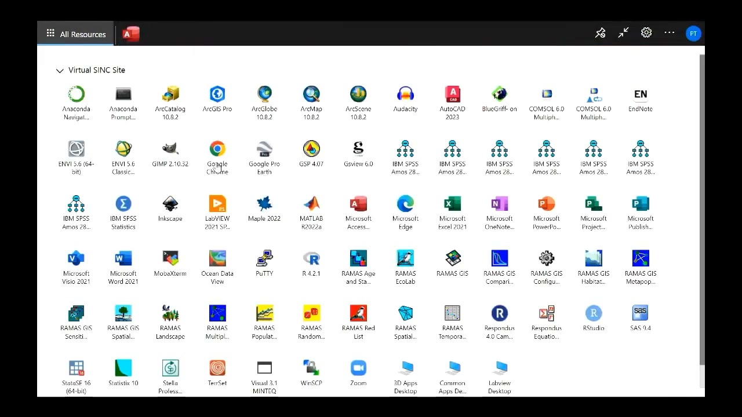Viewport: 742px width, 417px height.
Task: Launch Microsoft OneNote
Action: click(x=499, y=213)
